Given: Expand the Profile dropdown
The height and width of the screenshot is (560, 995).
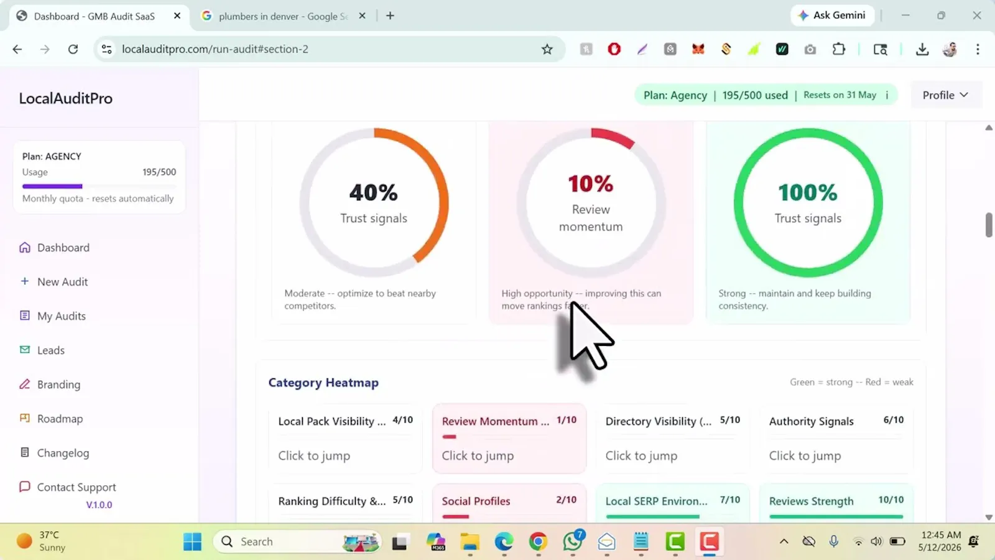Looking at the screenshot, I should (946, 95).
